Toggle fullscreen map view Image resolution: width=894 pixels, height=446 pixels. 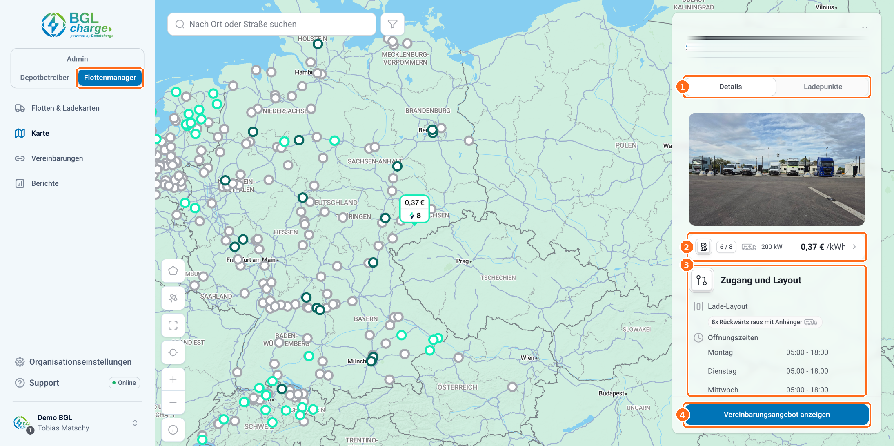173,325
